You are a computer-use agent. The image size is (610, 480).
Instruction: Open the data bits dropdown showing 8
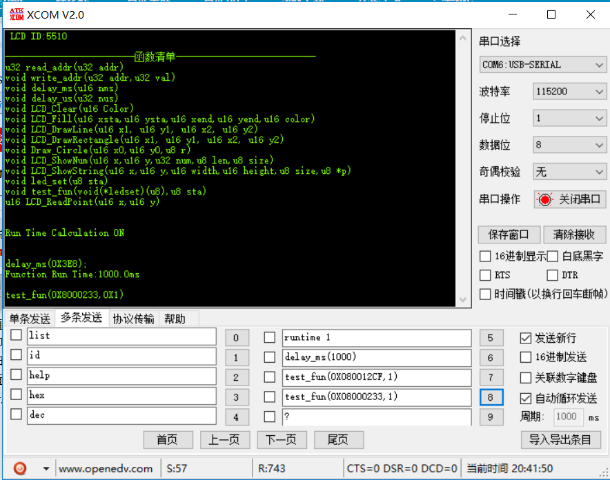point(569,145)
